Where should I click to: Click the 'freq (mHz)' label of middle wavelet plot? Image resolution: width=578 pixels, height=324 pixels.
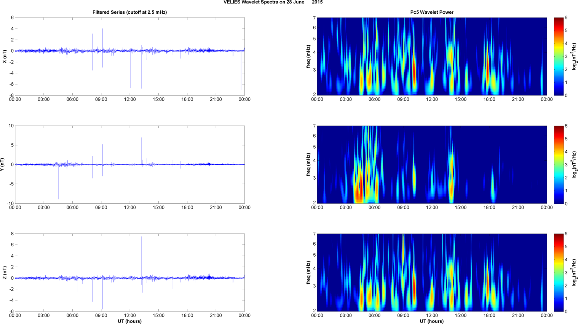tap(308, 164)
